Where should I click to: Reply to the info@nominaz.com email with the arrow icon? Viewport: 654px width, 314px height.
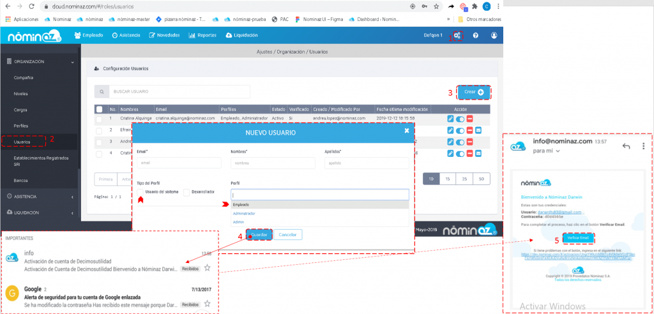pyautogui.click(x=626, y=146)
